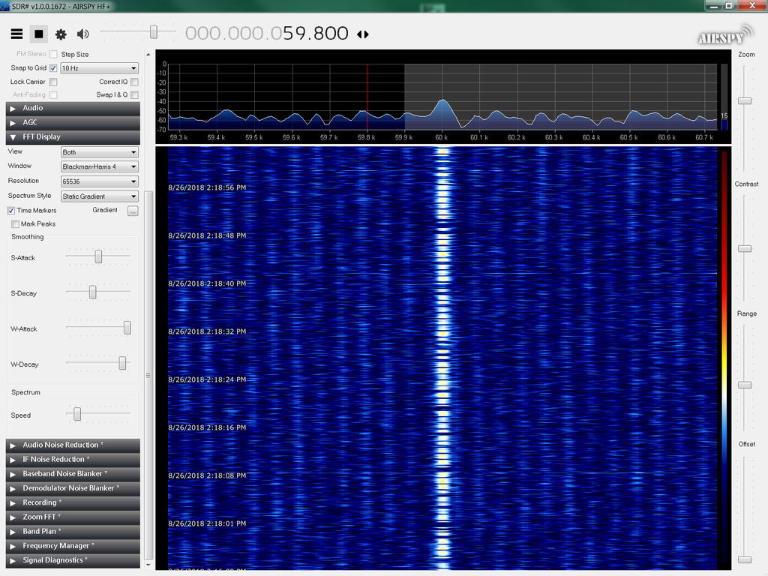Mute audio with the speaker icon

(x=82, y=34)
